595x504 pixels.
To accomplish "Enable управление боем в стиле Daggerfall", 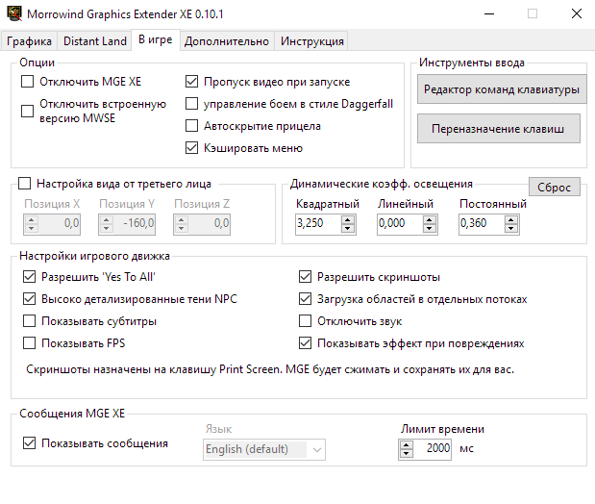I will [191, 103].
